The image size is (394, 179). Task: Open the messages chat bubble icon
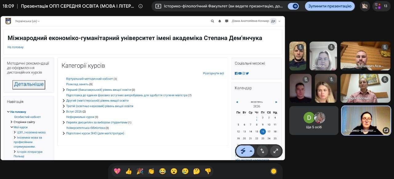227,21
